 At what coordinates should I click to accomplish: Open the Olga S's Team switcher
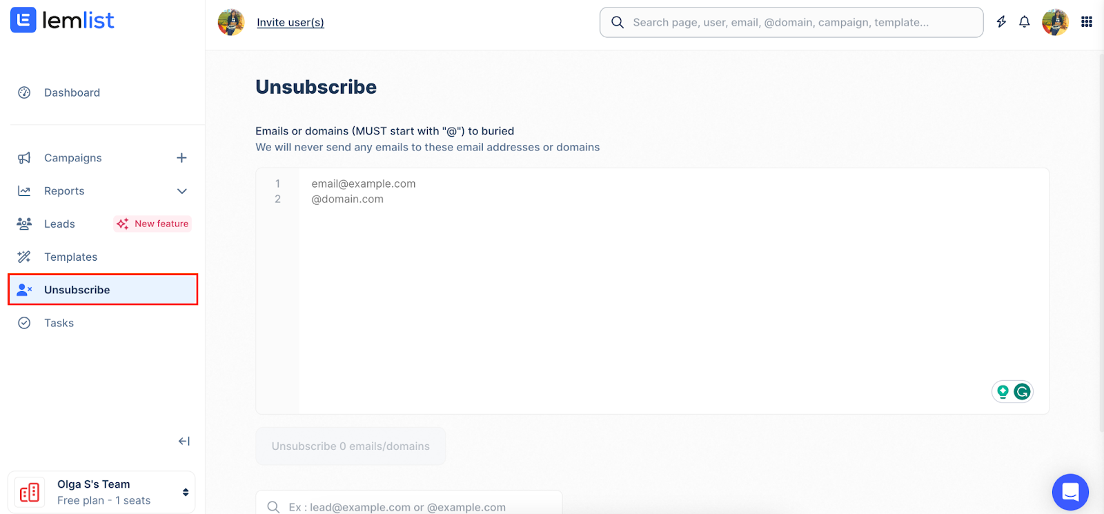(101, 493)
